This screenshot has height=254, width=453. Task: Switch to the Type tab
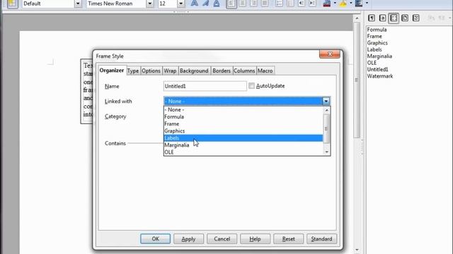tap(133, 71)
